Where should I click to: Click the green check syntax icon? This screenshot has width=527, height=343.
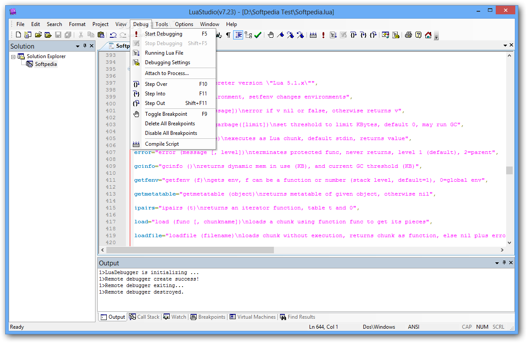click(258, 35)
